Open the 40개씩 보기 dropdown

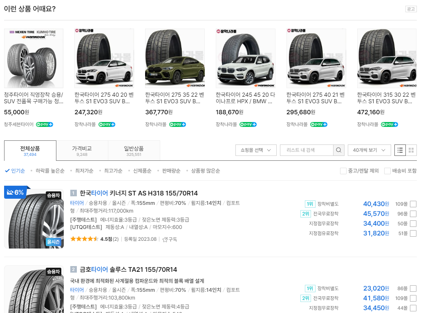(x=367, y=150)
